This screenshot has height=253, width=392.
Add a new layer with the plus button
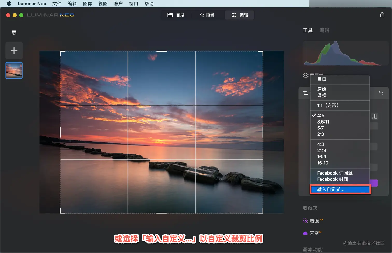click(x=14, y=50)
